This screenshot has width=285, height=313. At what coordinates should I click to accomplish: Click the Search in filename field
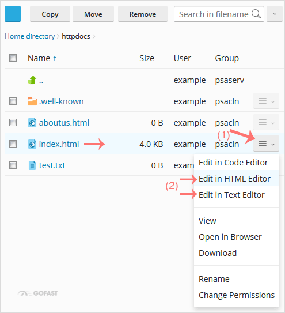[x=219, y=14]
